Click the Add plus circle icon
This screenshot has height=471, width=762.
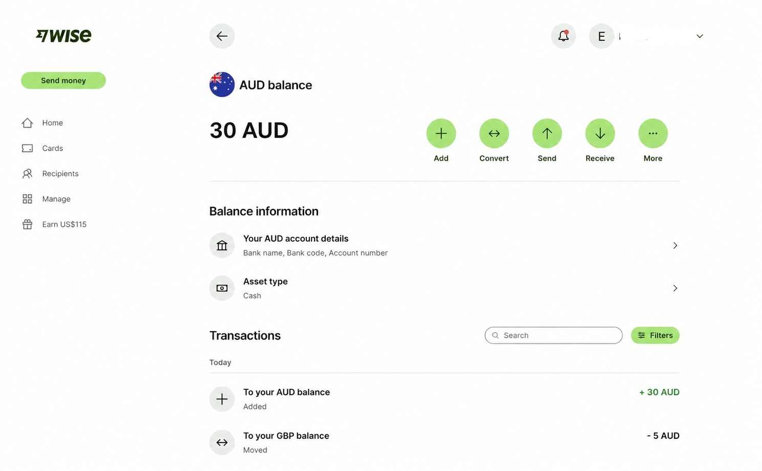pos(441,133)
